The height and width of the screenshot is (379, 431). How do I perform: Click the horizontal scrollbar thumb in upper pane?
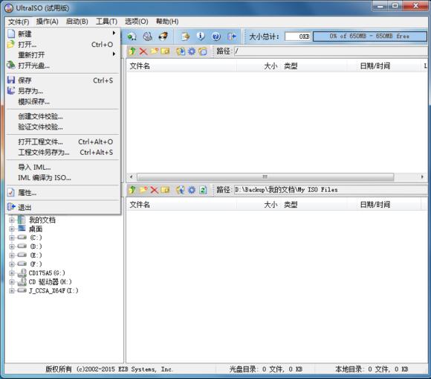coord(265,176)
